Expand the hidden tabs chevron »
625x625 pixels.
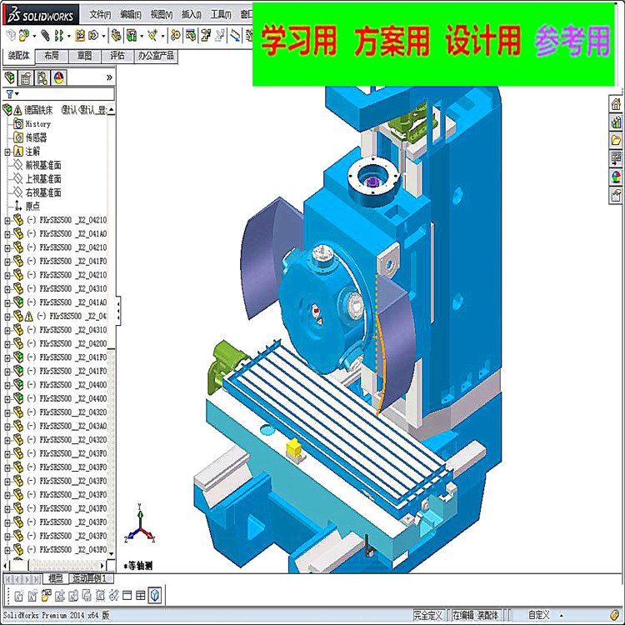pyautogui.click(x=109, y=77)
